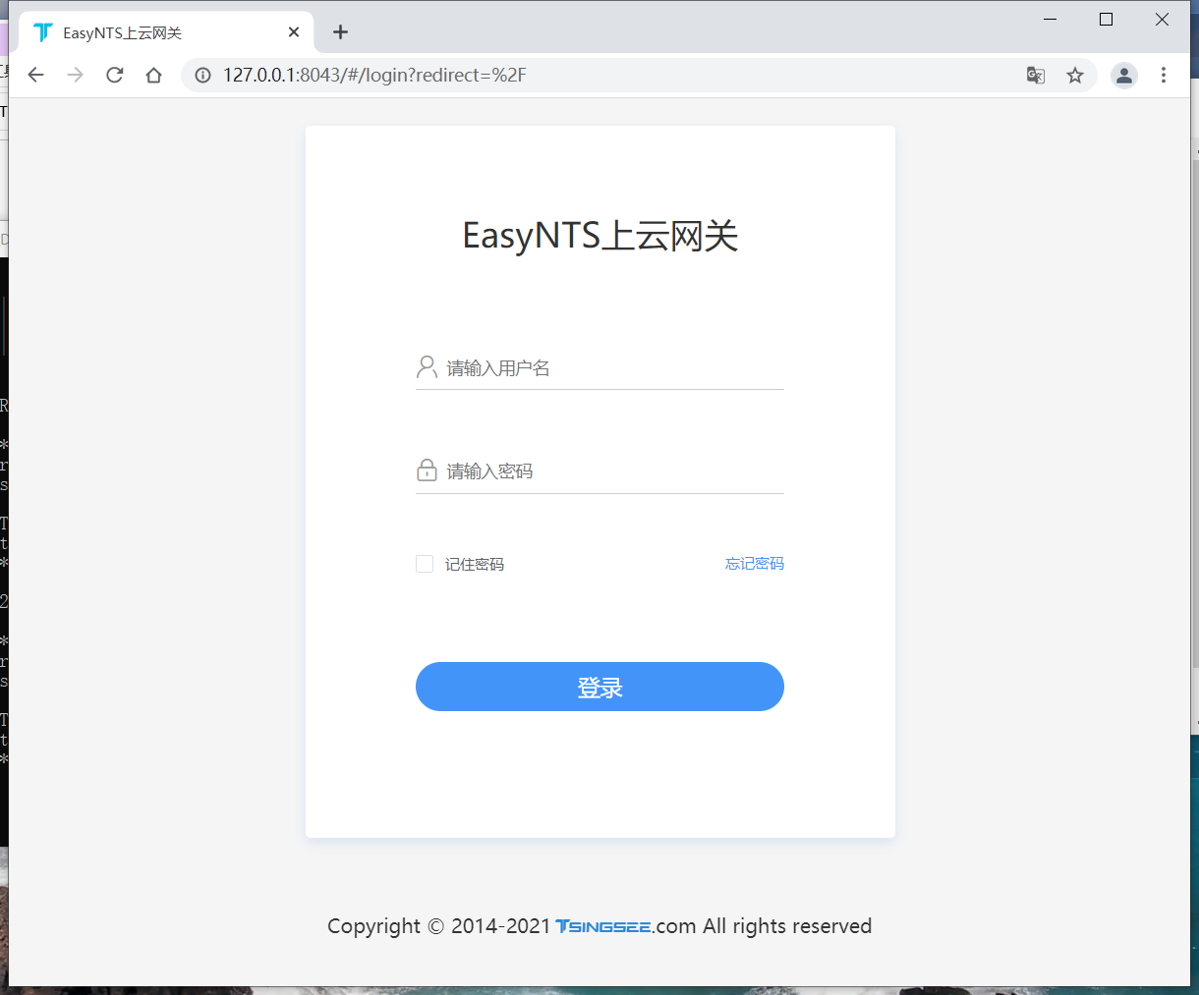Close the EasyNTS上云网关 tab
The height and width of the screenshot is (995, 1199).
(x=294, y=32)
